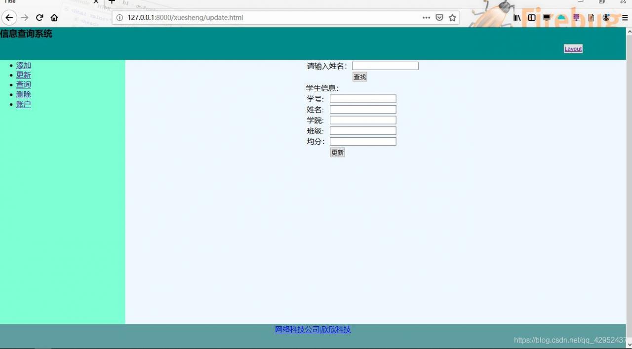
Task: Click the forward navigation arrow
Action: [x=25, y=18]
